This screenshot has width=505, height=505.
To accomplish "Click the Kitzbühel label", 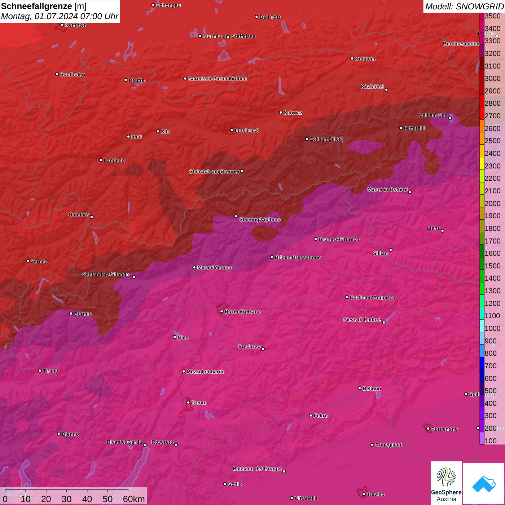I will (x=372, y=87).
